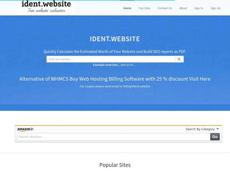The image size is (230, 172).
Task: Click the magnifier search button
Action: 179,59
